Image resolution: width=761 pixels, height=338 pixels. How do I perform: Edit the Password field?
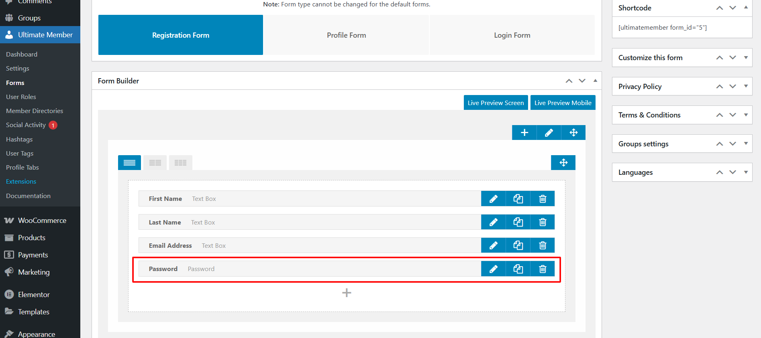point(493,269)
